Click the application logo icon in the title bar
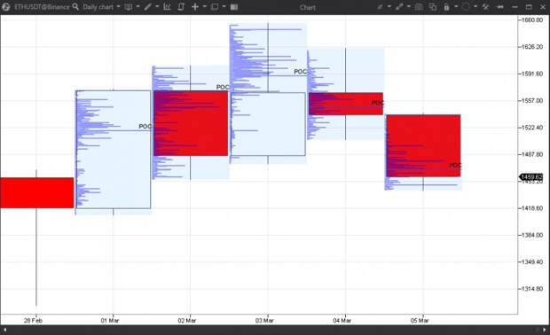The height and width of the screenshot is (335, 550). click(5, 7)
